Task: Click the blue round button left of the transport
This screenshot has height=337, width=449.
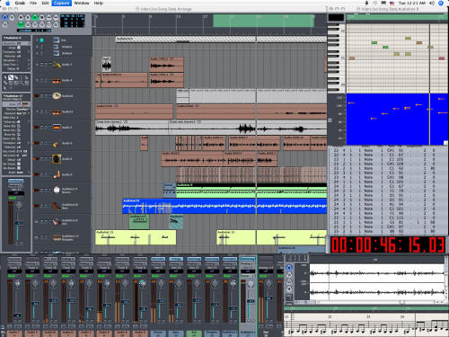Action: coord(5,17)
